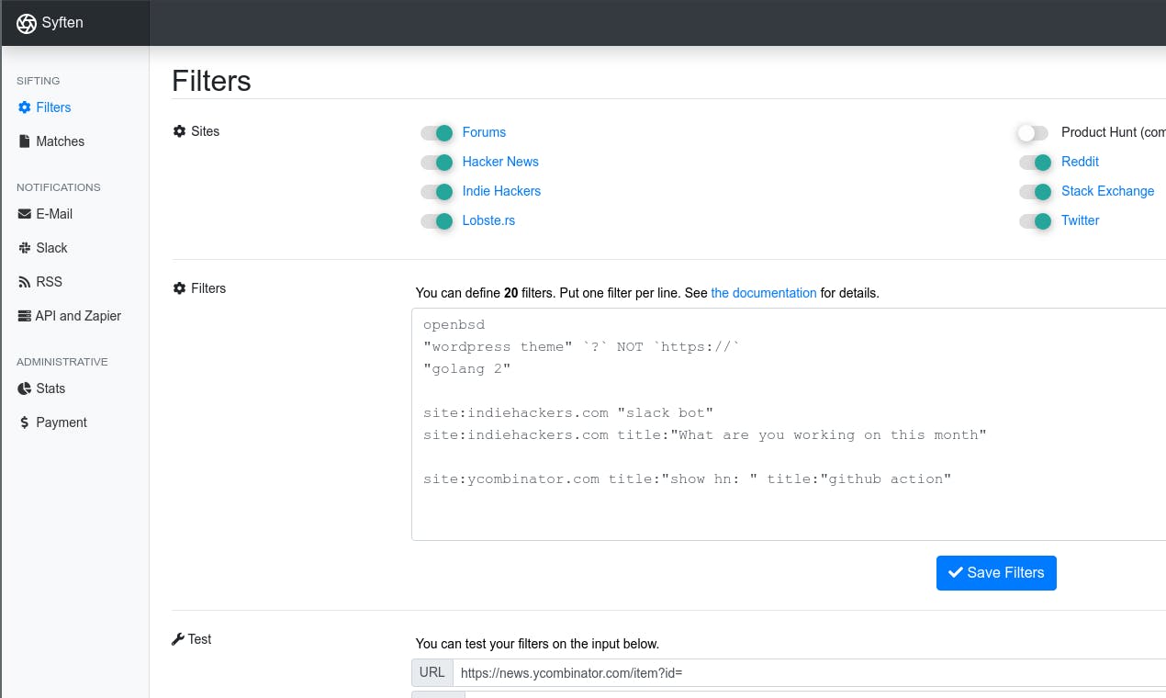Click the 'openbsd' filter line
This screenshot has height=698, width=1166.
click(454, 324)
